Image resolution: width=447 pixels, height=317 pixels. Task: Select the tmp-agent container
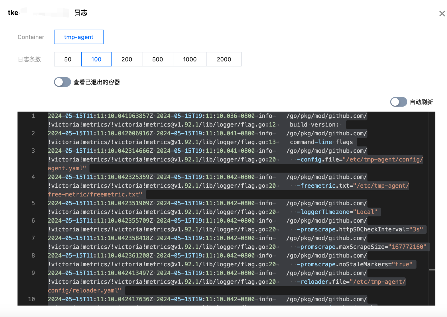coord(79,37)
